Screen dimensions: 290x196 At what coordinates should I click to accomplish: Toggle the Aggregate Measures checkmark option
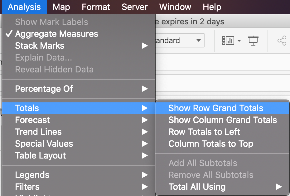coord(56,34)
